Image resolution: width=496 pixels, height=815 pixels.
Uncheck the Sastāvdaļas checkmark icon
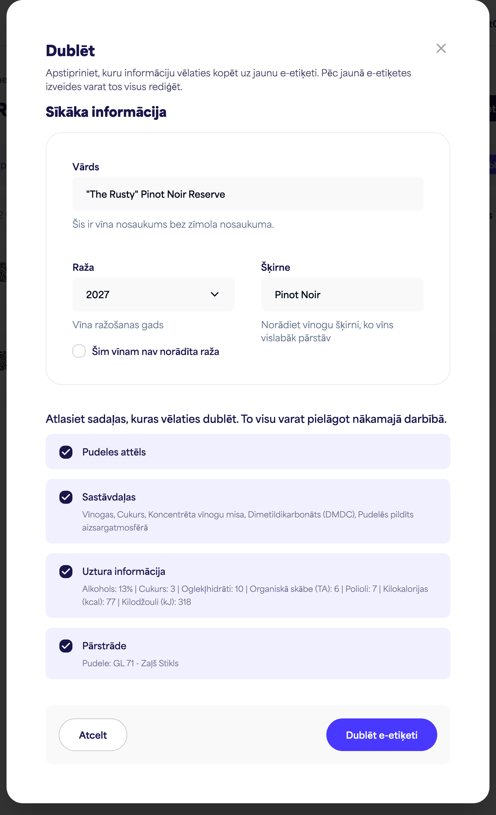point(66,497)
